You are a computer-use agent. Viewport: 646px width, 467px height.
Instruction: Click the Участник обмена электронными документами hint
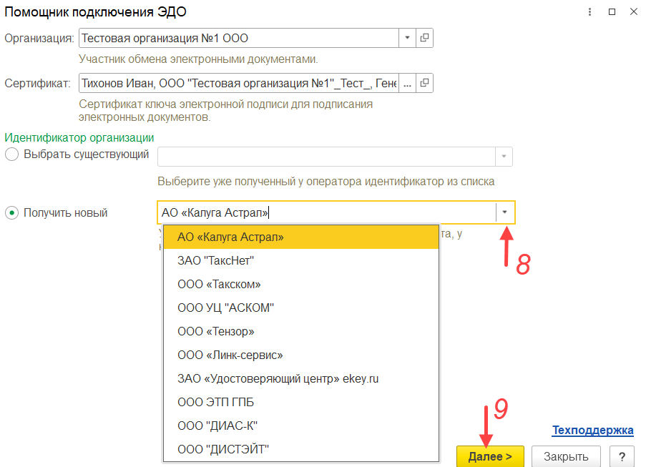coord(198,59)
